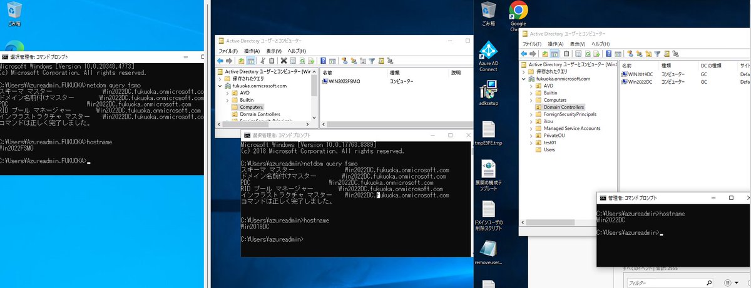Click Cut scissors icon in WIN2022FSMO directory window
The width and height of the screenshot is (751, 288).
[263, 61]
